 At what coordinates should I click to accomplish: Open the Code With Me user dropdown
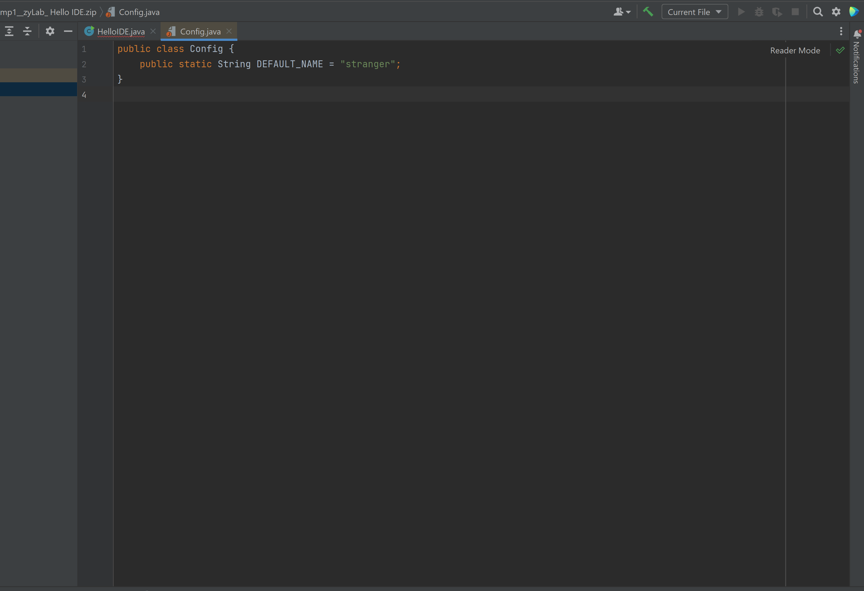pyautogui.click(x=622, y=12)
